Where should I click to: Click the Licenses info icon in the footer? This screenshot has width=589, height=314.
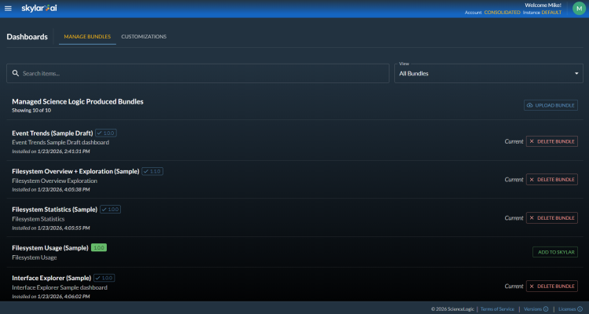[x=581, y=309]
